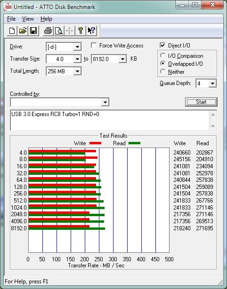The height and width of the screenshot is (289, 227).
Task: Open a benchmark file via folder icon
Action: [x=23, y=31]
